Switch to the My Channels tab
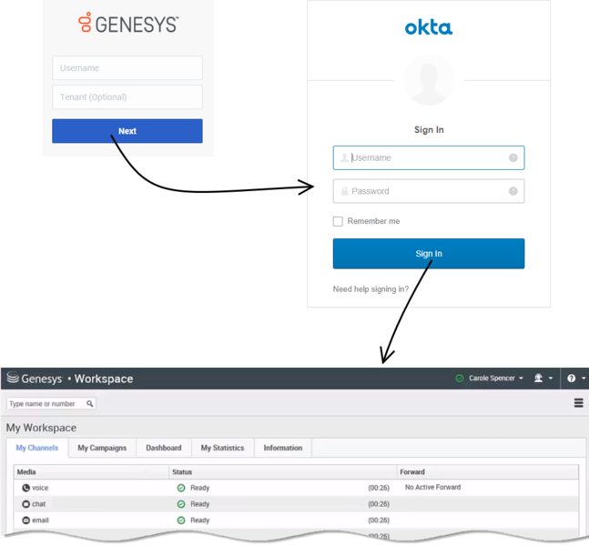 point(37,448)
